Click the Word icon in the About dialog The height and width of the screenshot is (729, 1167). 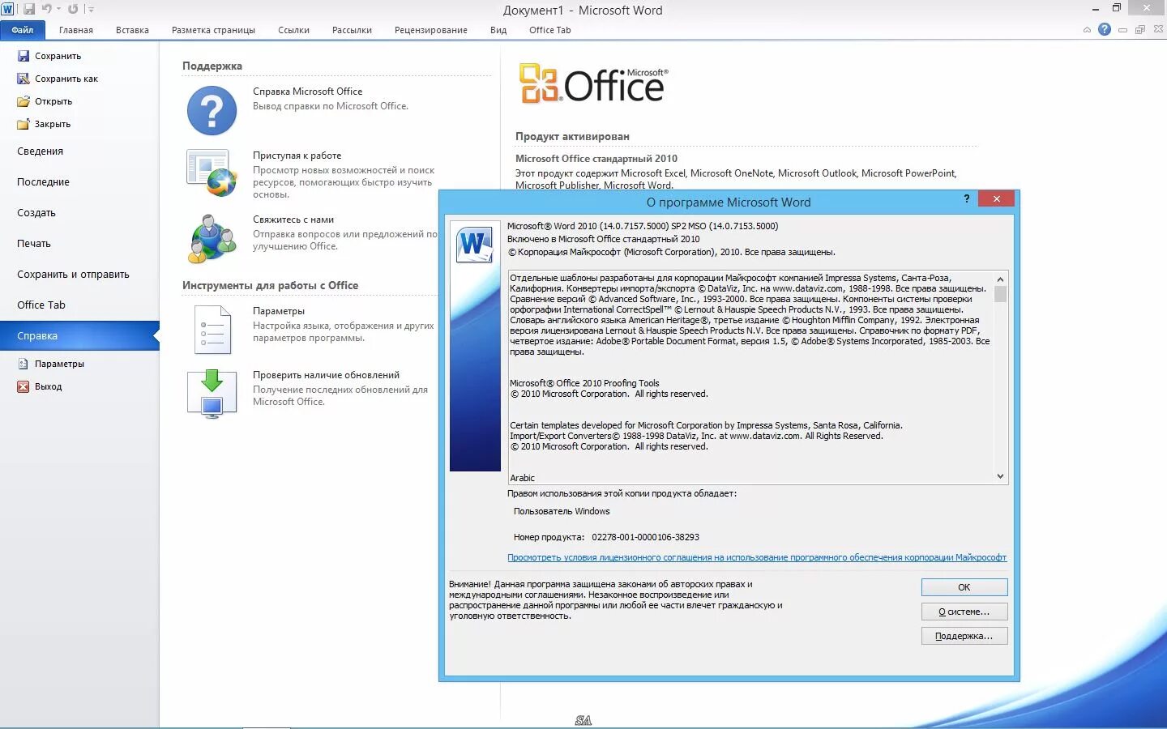[x=475, y=245]
